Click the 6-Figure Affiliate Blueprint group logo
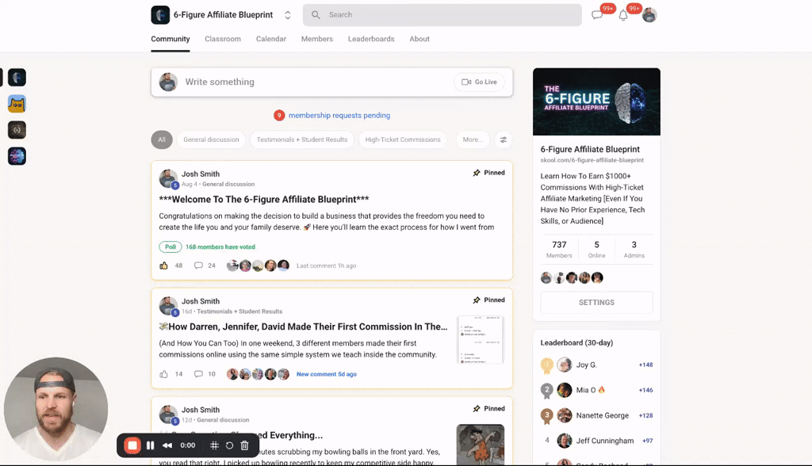This screenshot has width=812, height=466. point(160,15)
